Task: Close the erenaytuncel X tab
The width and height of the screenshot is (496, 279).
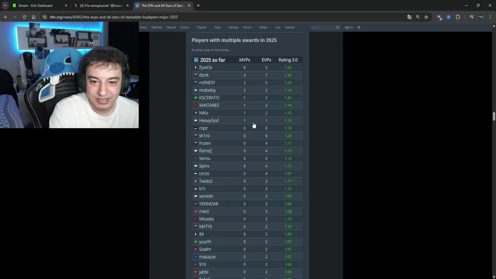Action: pos(127,5)
